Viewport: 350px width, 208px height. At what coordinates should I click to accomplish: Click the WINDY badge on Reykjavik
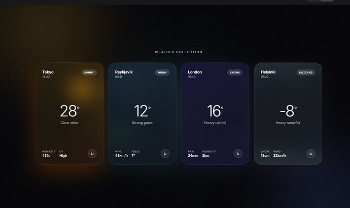(x=162, y=73)
